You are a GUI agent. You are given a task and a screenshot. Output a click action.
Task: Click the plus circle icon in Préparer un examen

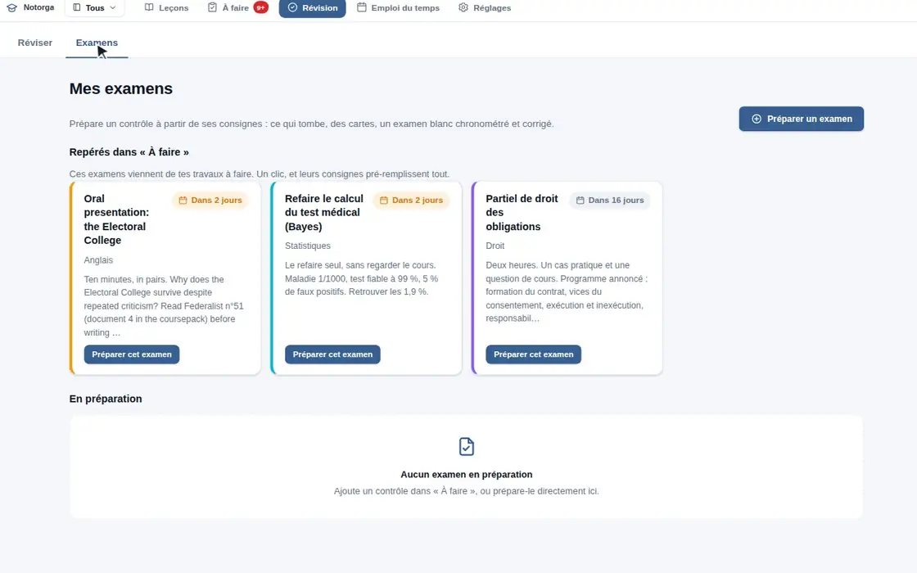(757, 119)
